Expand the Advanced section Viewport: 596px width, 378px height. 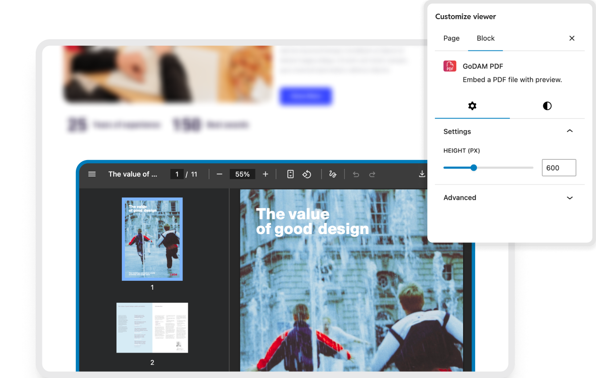tap(570, 197)
